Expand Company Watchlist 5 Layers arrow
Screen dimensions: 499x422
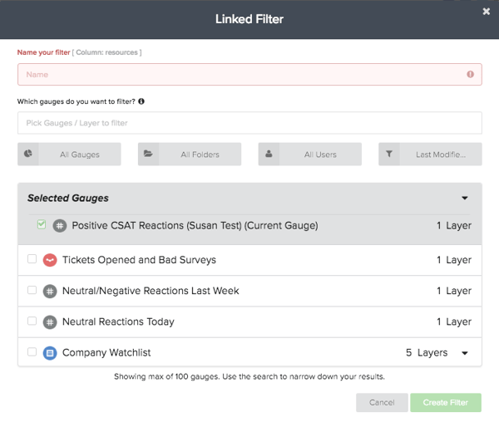465,353
